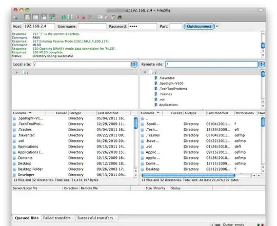Select .fseventsd in remote tree
This screenshot has height=226, width=277.
tap(167, 78)
